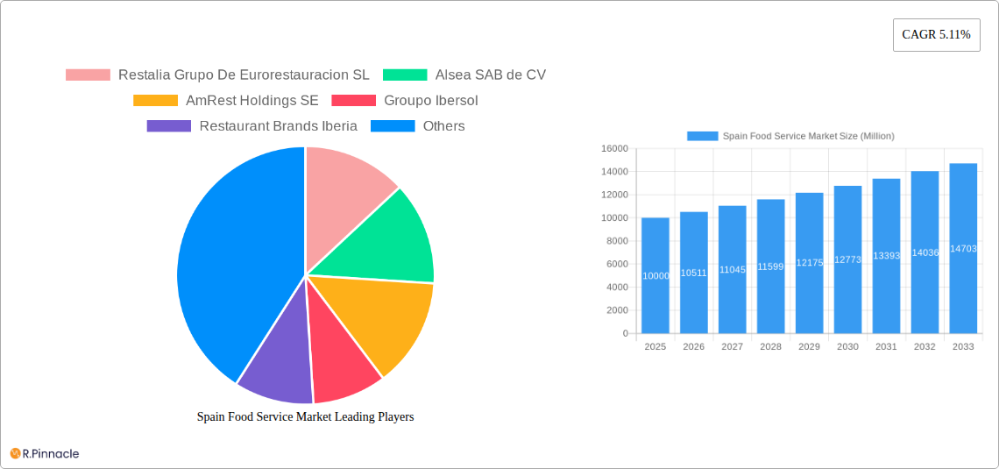Click the 2032 x-axis year label
This screenshot has height=469, width=999.
click(x=925, y=346)
